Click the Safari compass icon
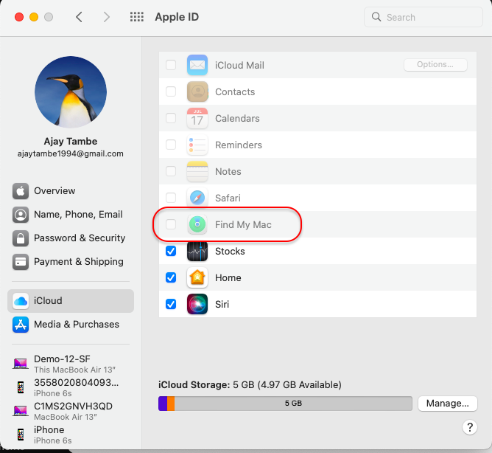Image resolution: width=492 pixels, height=453 pixels. [197, 198]
